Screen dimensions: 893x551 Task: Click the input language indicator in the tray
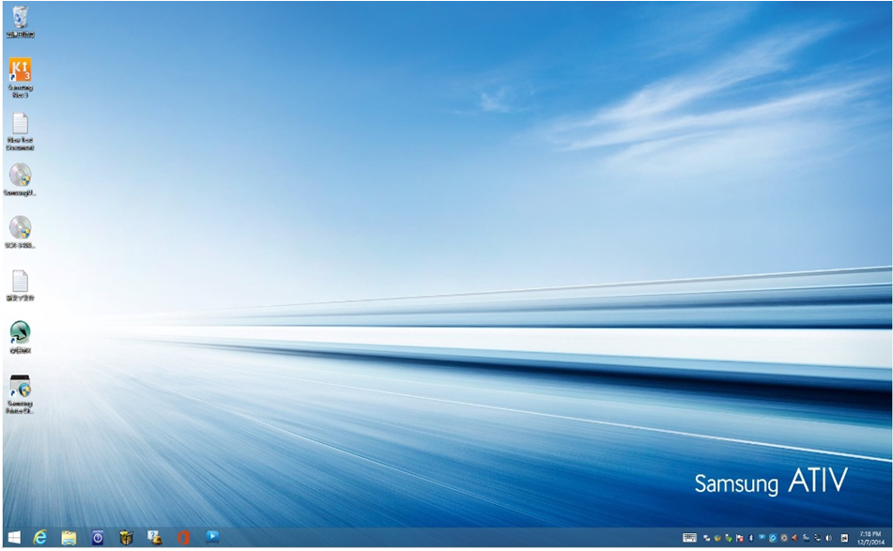[844, 538]
